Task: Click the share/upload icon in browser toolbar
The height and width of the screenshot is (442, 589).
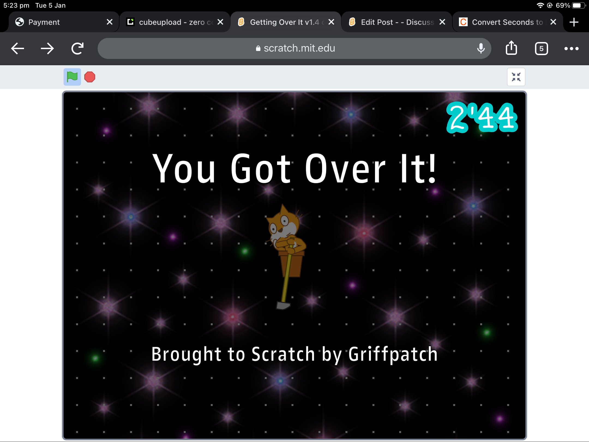Action: point(511,48)
